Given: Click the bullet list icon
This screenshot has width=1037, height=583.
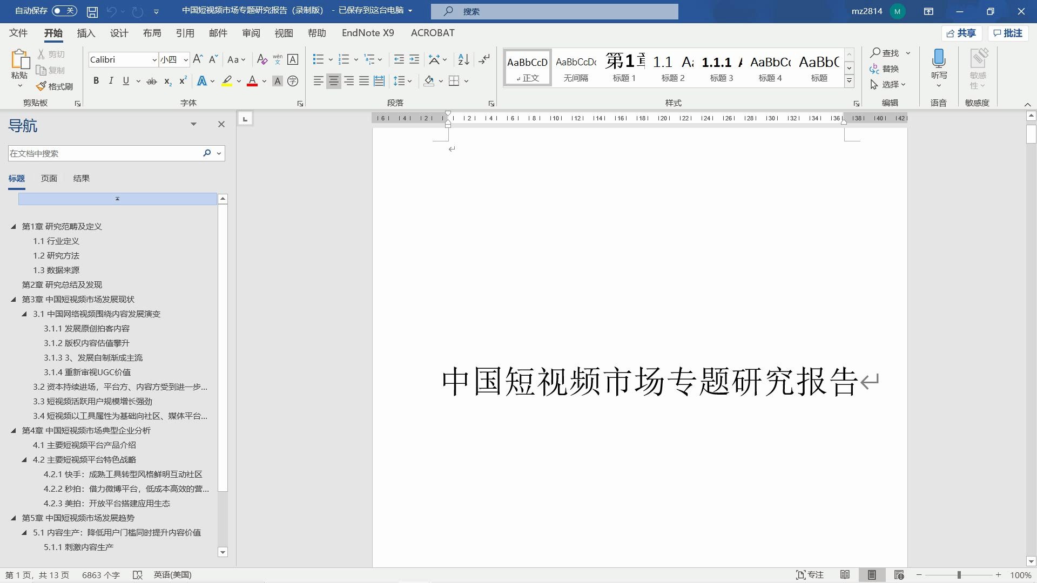Looking at the screenshot, I should pos(318,59).
